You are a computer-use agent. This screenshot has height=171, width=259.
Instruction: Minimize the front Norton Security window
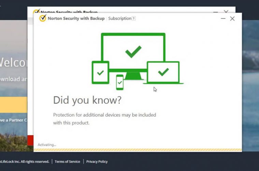223,18
